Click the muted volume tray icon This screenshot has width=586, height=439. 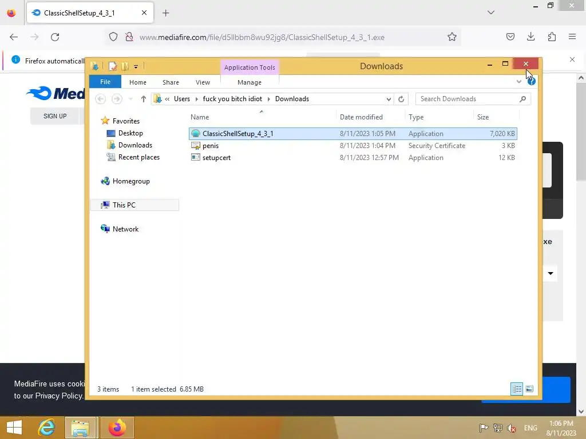[x=511, y=428]
